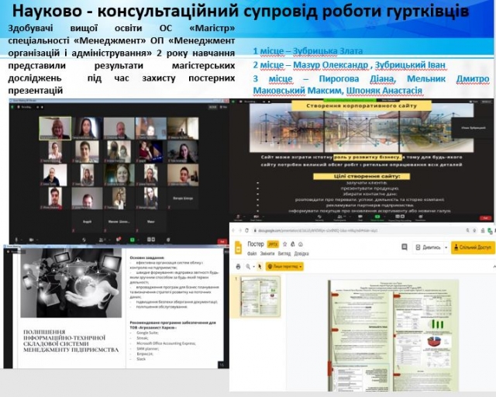Open the Довідка menu
The height and width of the screenshot is (397, 496).
coord(301,254)
